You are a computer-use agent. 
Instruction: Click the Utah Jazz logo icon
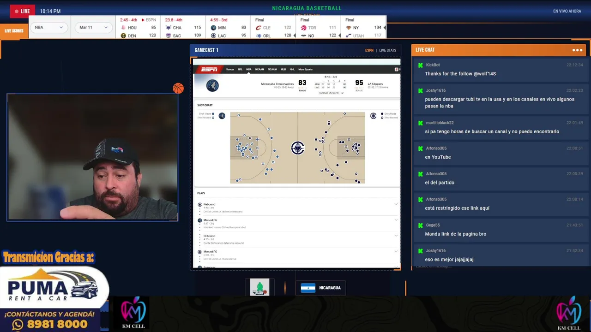click(x=349, y=36)
